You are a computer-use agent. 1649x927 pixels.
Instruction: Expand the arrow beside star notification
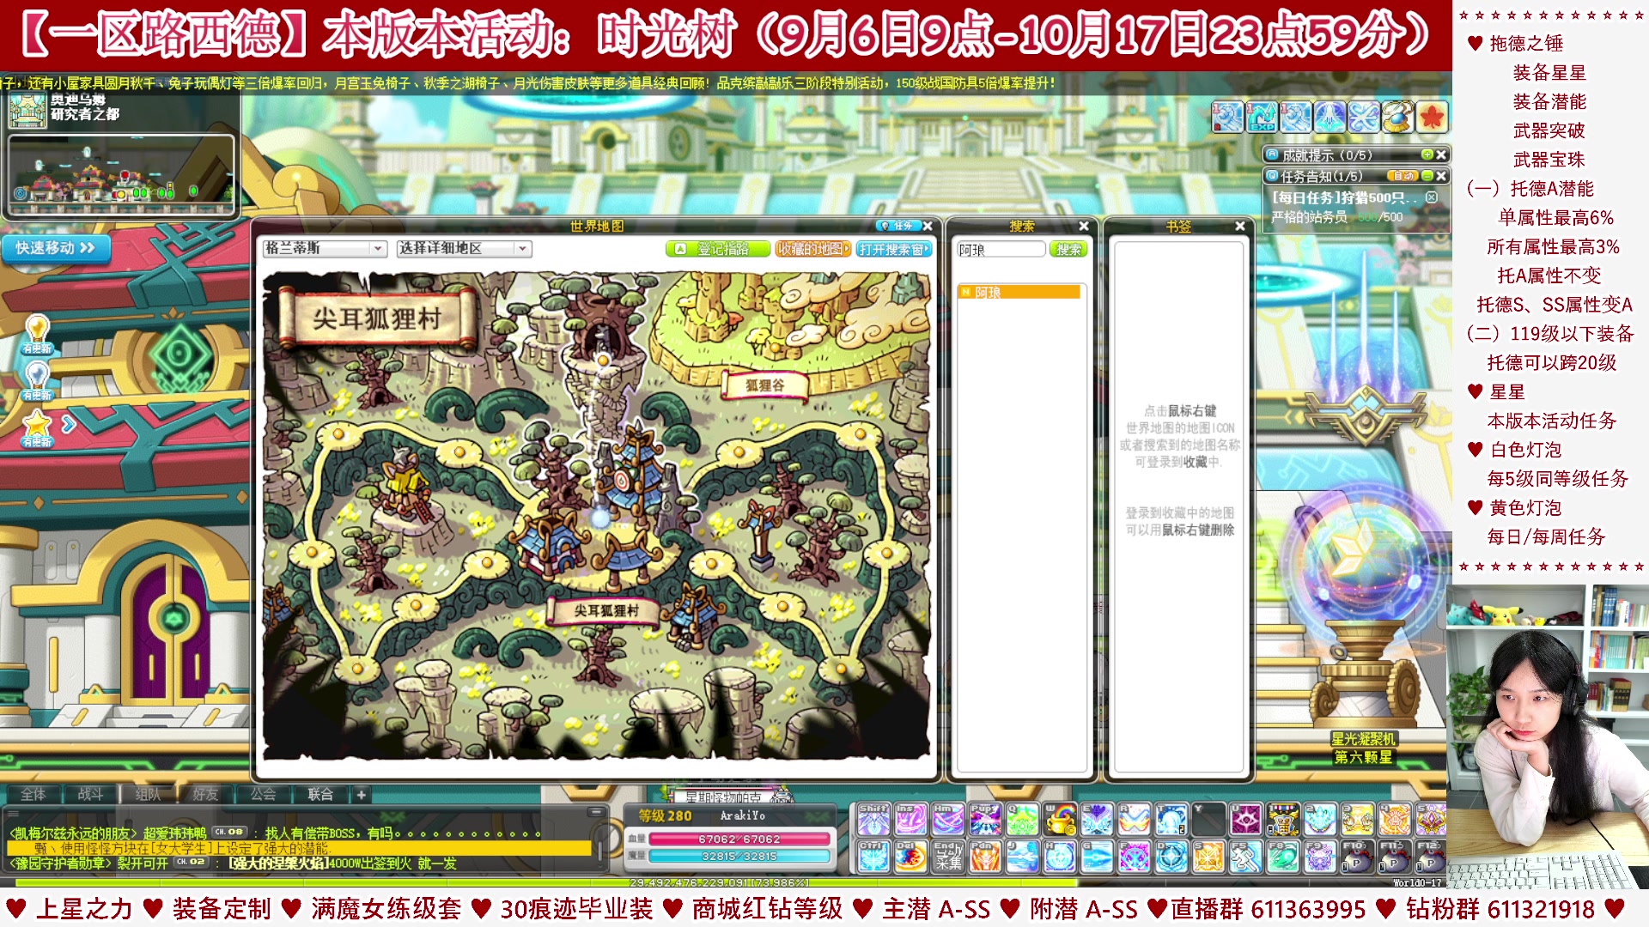pos(69,424)
